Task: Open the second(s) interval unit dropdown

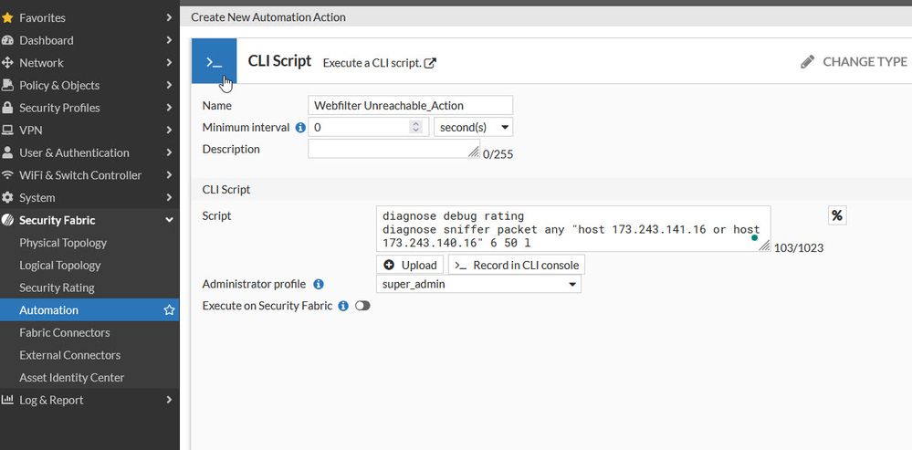Action: (473, 128)
